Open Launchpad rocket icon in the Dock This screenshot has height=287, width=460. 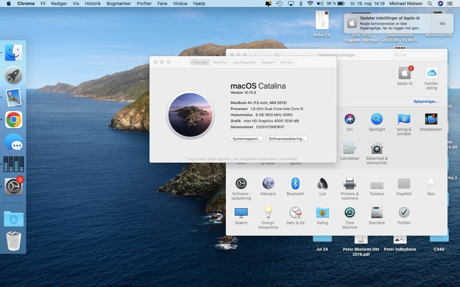(x=13, y=75)
